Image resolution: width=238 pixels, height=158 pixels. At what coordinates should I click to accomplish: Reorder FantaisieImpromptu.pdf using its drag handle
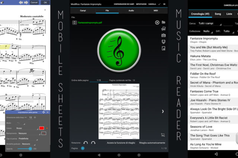tap(74, 23)
